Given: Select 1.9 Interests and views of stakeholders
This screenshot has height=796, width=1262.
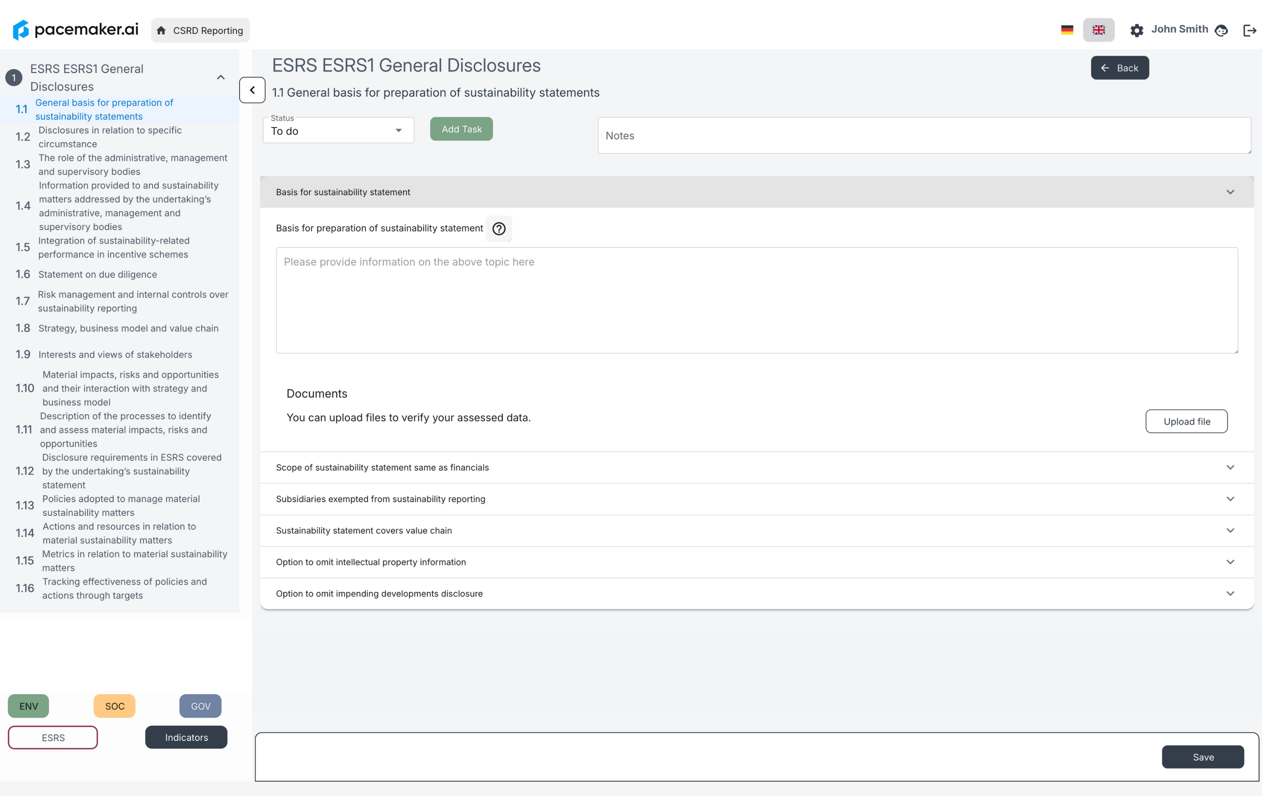Looking at the screenshot, I should [x=115, y=354].
